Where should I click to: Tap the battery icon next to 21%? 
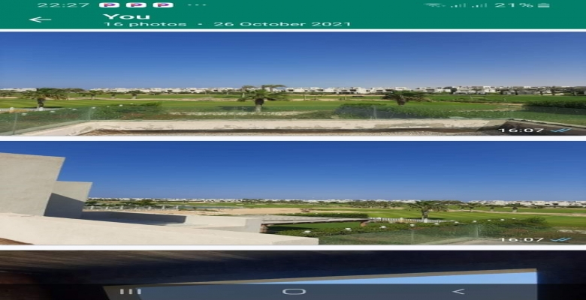coord(544,4)
